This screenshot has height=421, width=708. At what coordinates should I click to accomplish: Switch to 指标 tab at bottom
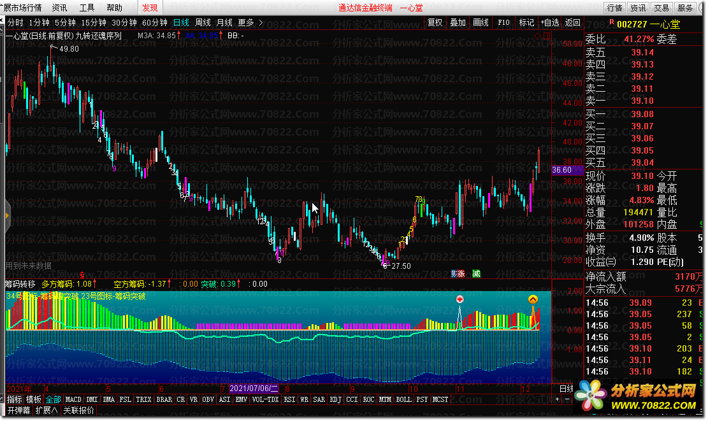click(x=14, y=399)
